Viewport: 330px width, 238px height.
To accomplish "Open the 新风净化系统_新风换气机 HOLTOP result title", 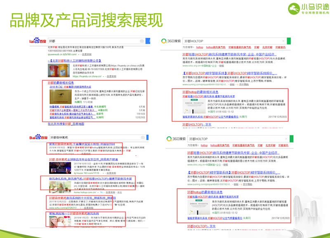I will tap(90, 179).
